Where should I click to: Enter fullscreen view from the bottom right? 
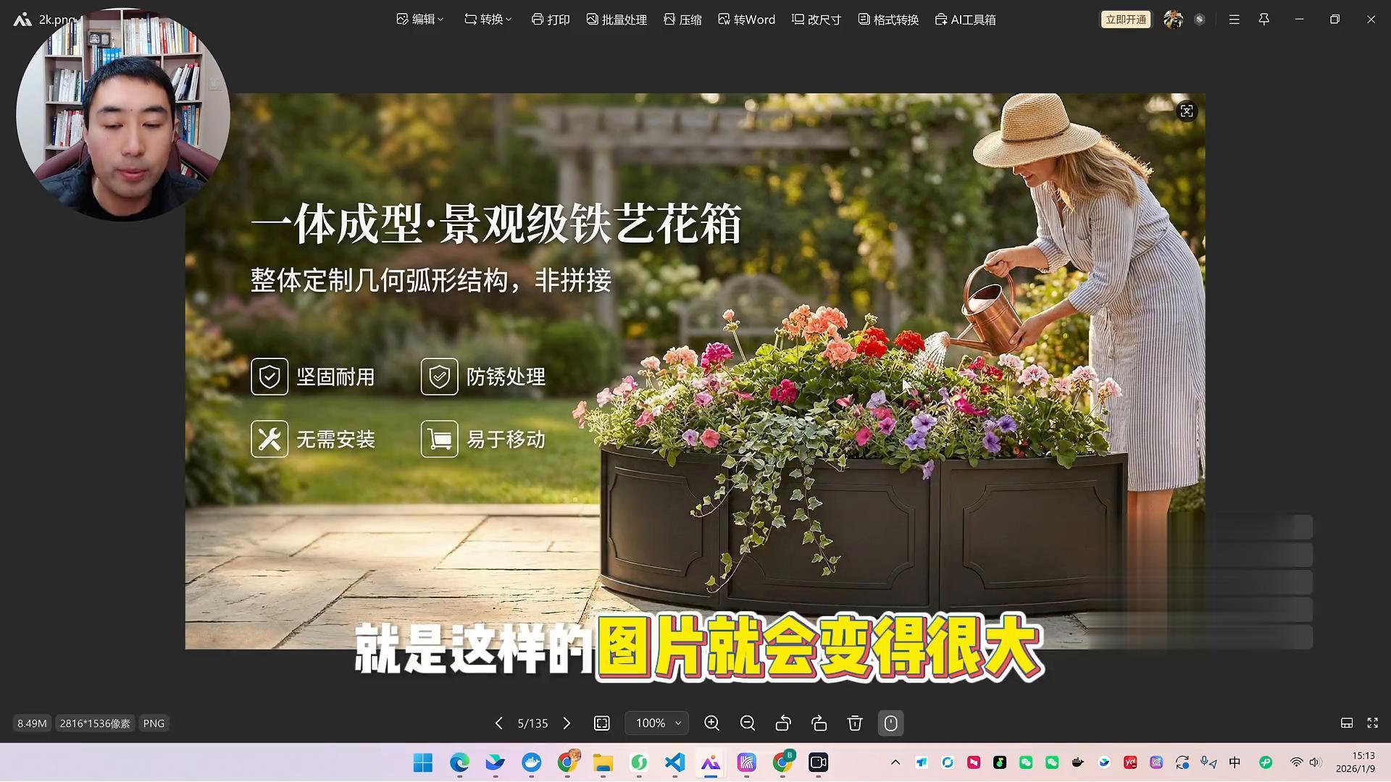(1372, 723)
